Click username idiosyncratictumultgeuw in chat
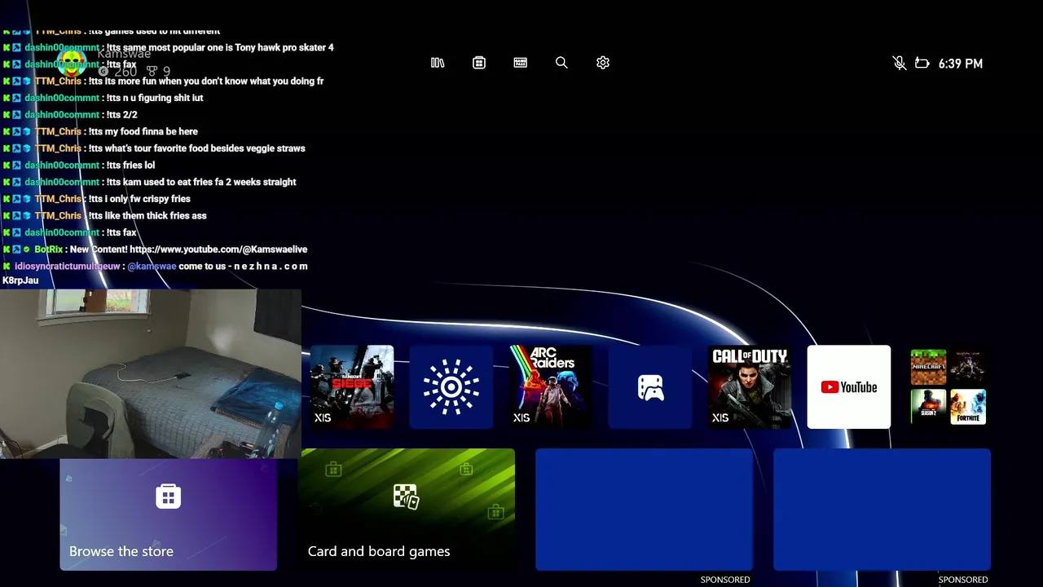The height and width of the screenshot is (587, 1043). pyautogui.click(x=68, y=267)
